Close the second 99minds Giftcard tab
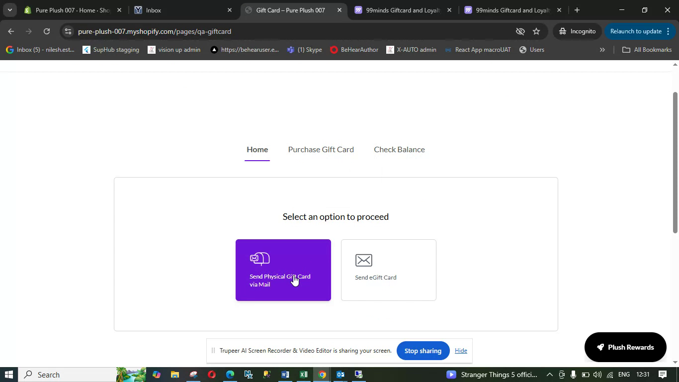Screen dimensions: 679x382 tap(559, 10)
